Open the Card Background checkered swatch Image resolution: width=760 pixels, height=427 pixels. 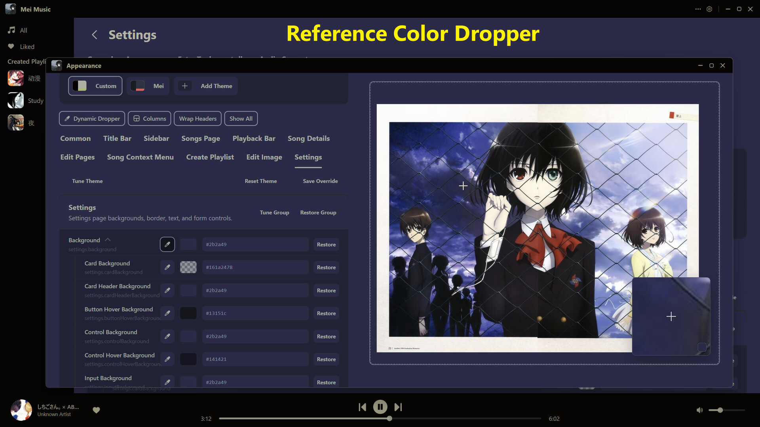[188, 267]
